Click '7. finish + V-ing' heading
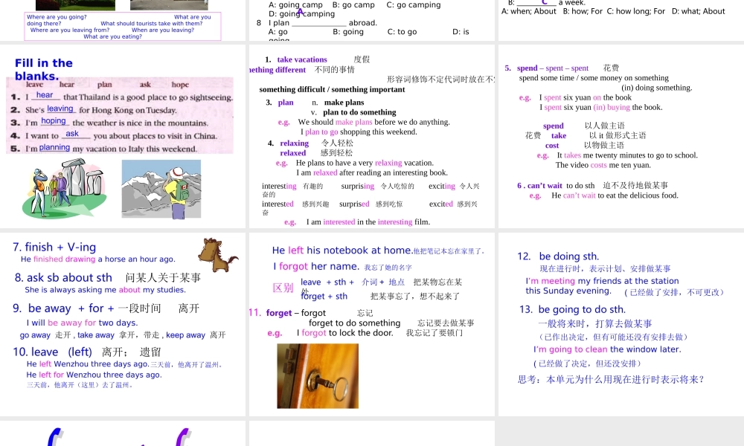This screenshot has width=744, height=446. click(54, 247)
